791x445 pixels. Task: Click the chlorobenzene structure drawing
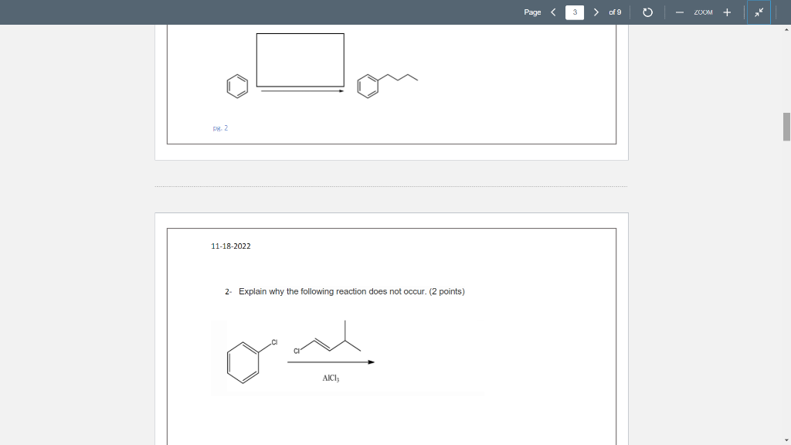click(253, 360)
